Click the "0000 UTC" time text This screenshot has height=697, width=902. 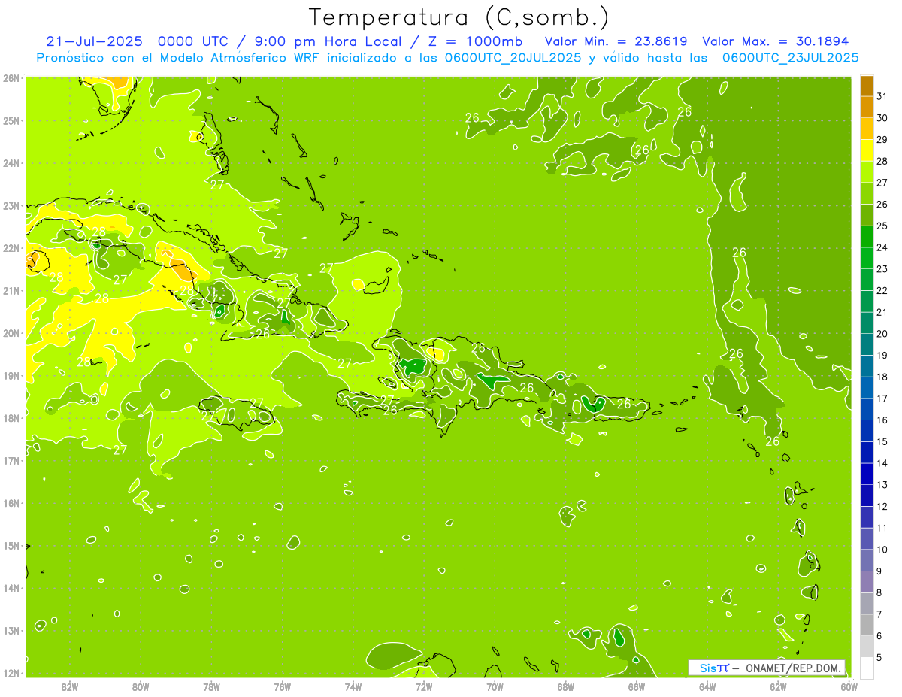(x=192, y=41)
